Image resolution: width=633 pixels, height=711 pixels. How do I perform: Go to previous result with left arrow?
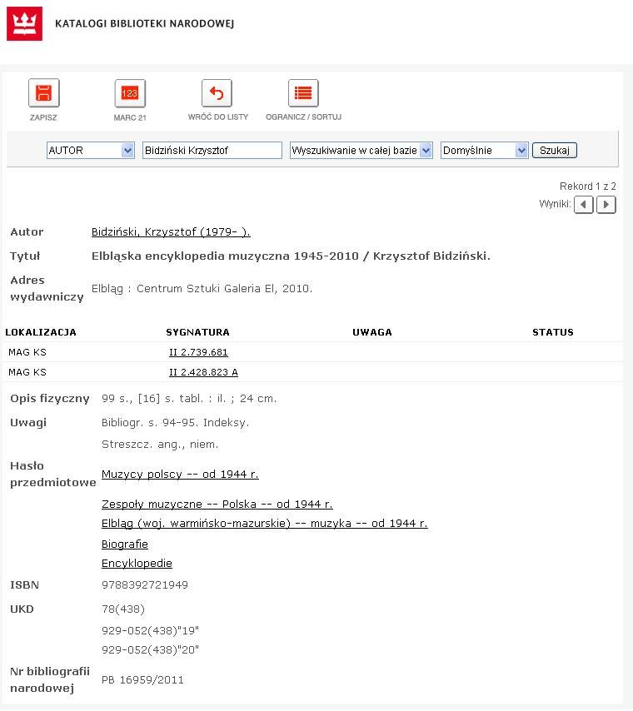pyautogui.click(x=584, y=205)
